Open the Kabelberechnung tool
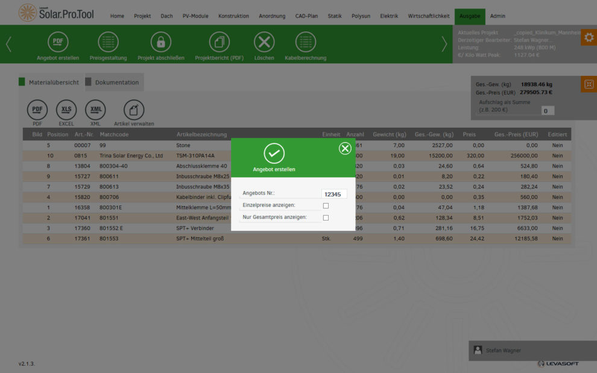Screen dimensions: 597x373 coord(305,42)
